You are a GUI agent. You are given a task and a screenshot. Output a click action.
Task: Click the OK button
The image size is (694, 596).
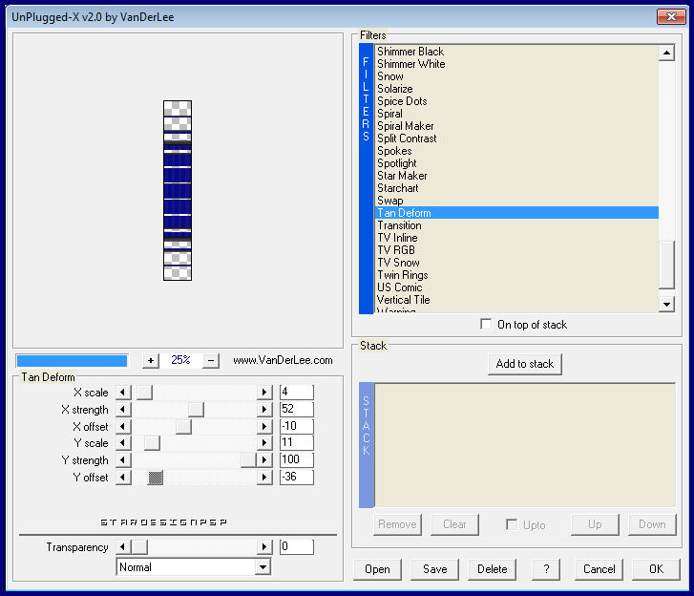(x=656, y=569)
